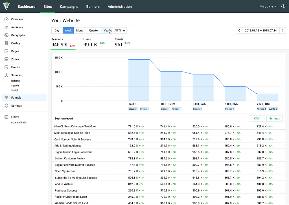Click the Overview speedometer icon

click(6, 19)
